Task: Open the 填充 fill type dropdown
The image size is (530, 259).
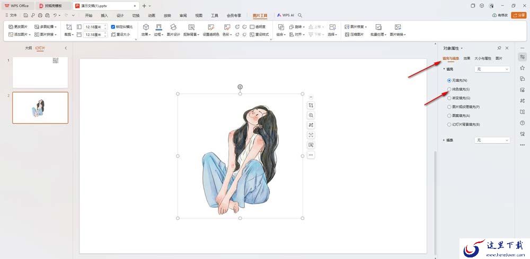Action: (492, 69)
